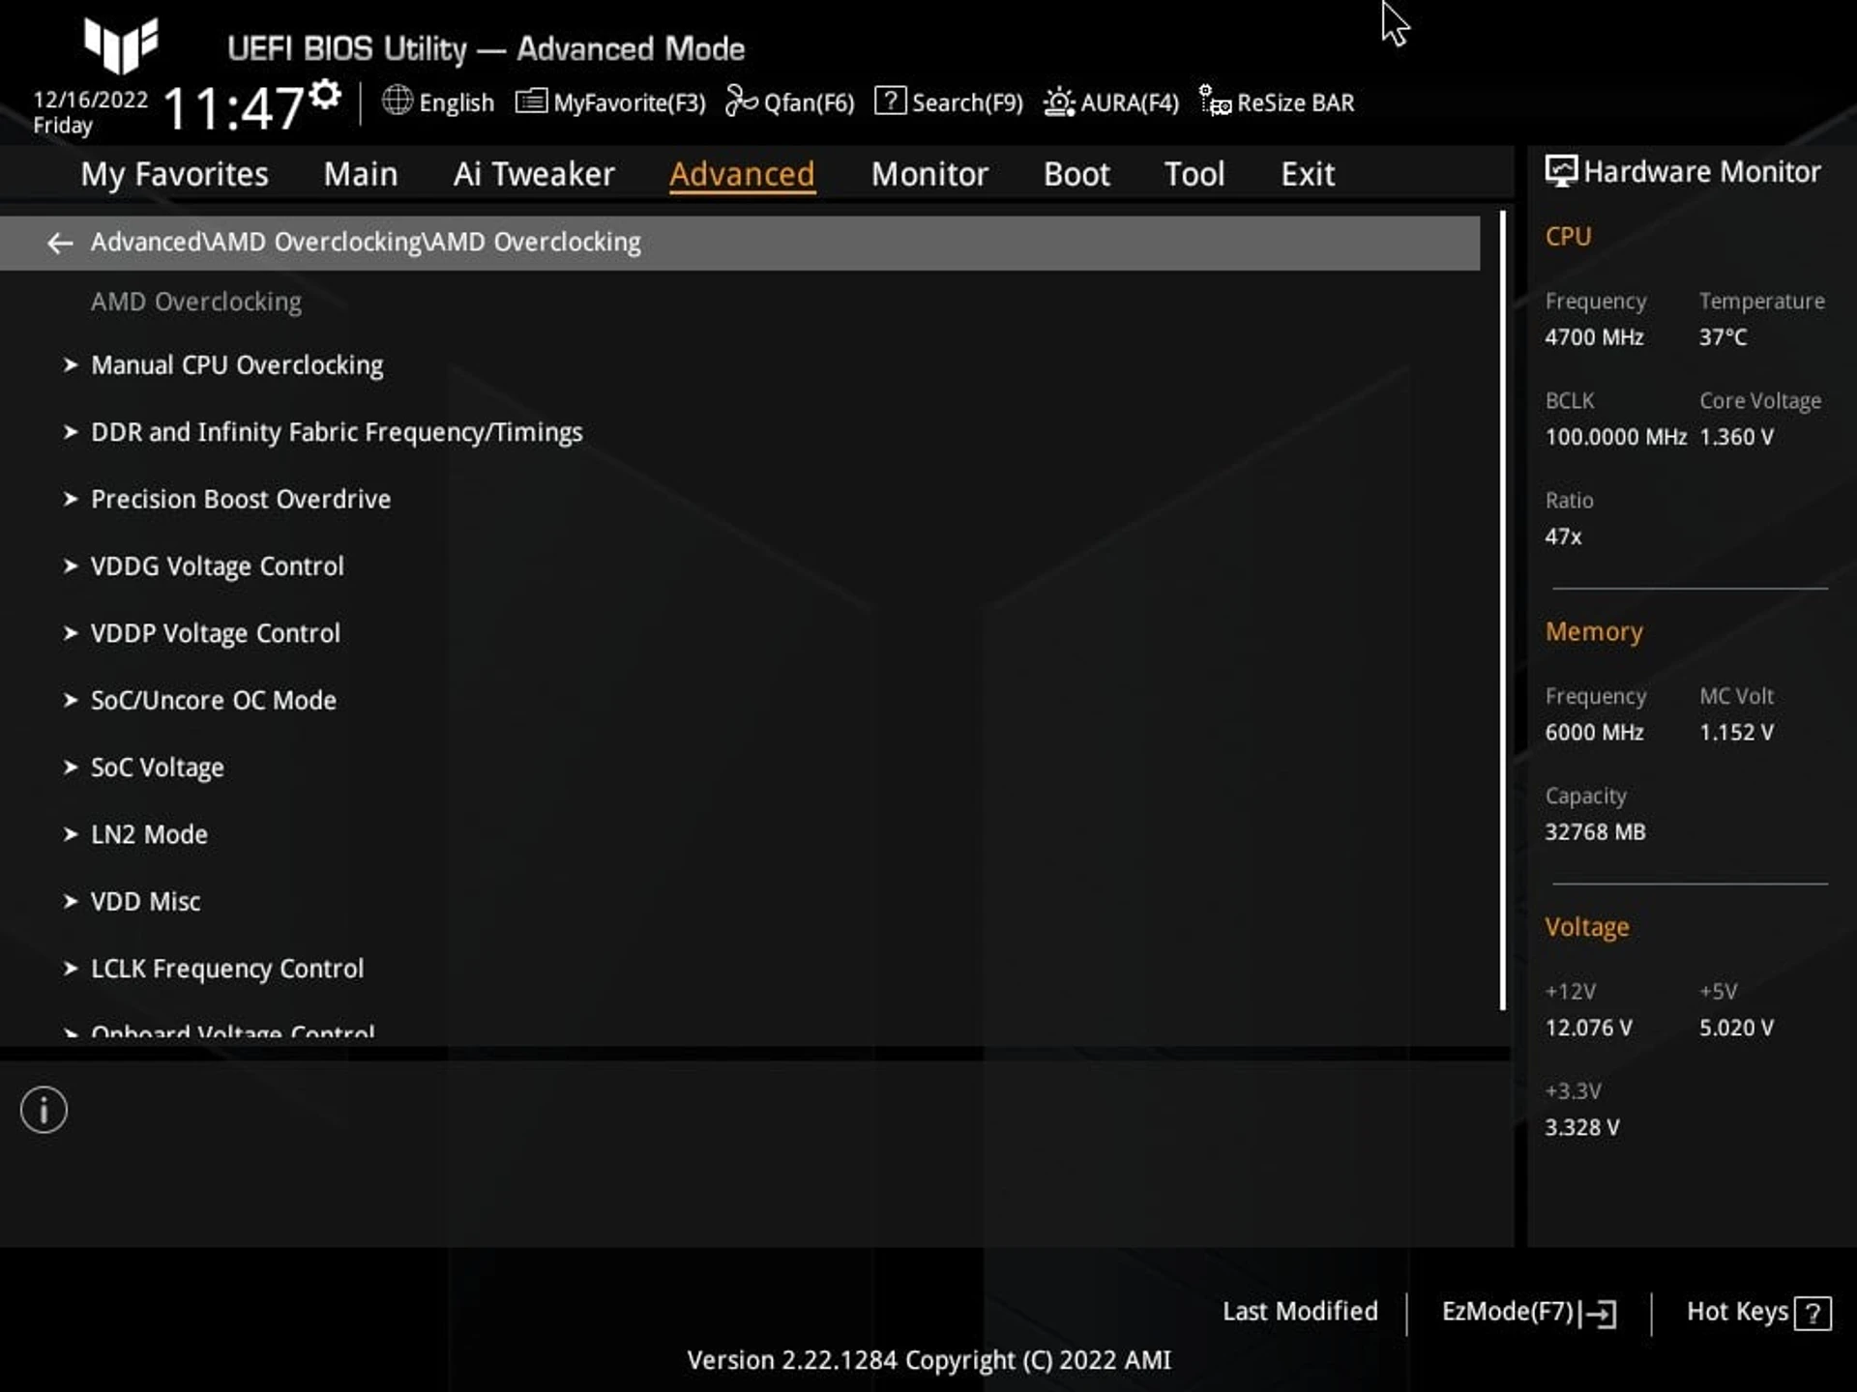Open the clock settings gear icon
This screenshot has height=1392, width=1857.
point(325,95)
